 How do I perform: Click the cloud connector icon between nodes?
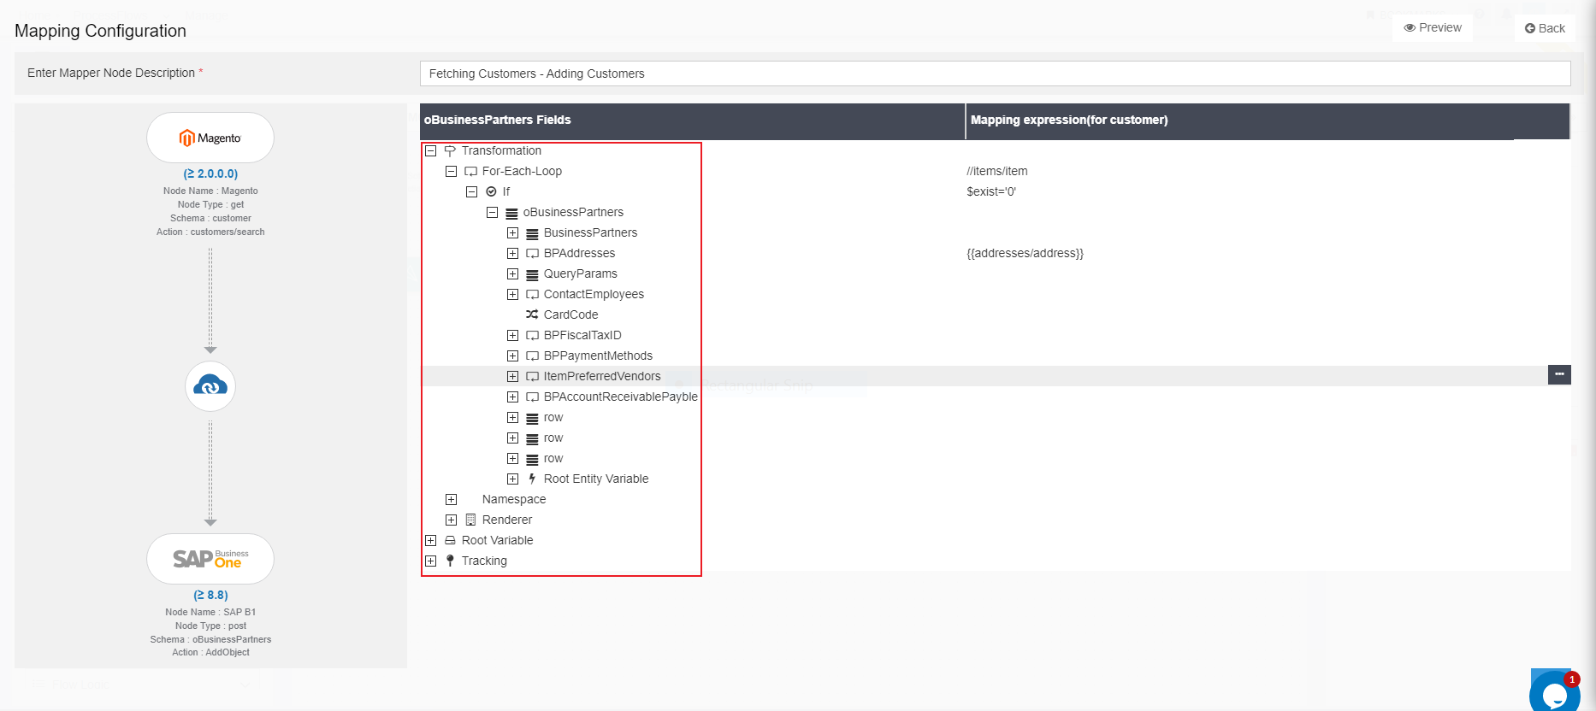coord(210,386)
